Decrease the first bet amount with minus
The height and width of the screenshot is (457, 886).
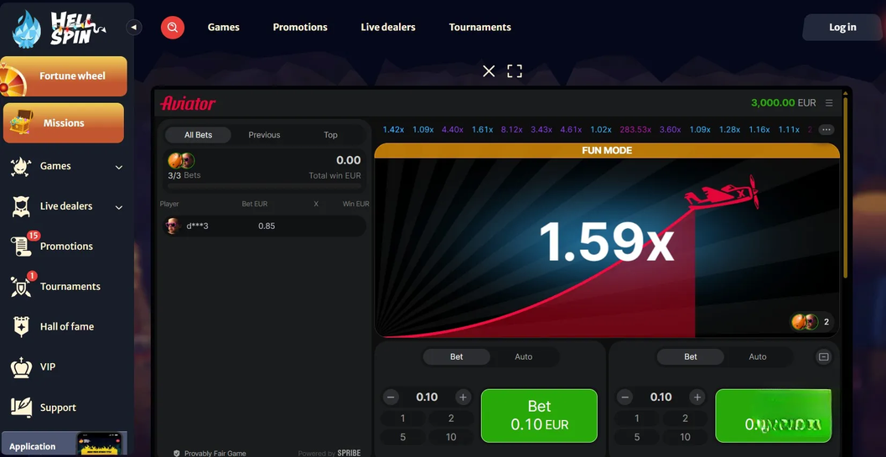(x=391, y=397)
